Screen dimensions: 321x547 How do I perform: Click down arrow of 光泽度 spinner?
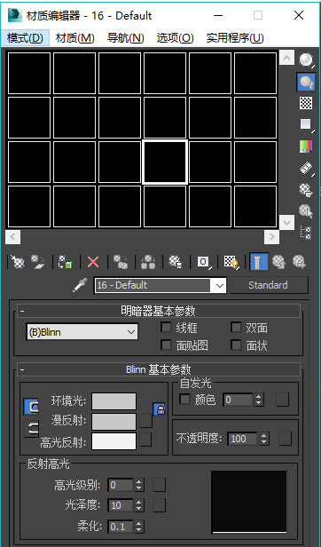point(138,508)
